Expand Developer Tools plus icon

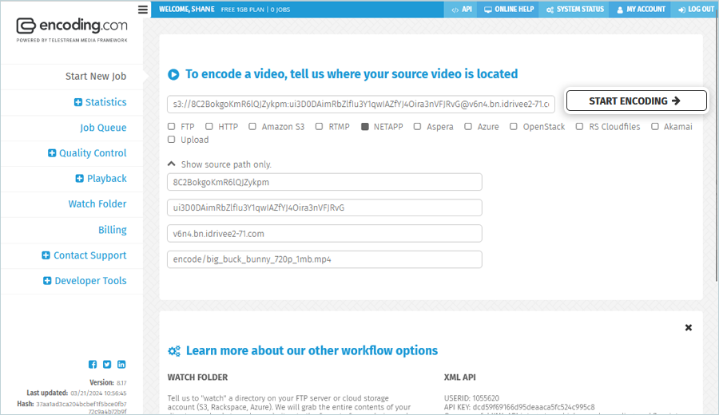coord(47,281)
